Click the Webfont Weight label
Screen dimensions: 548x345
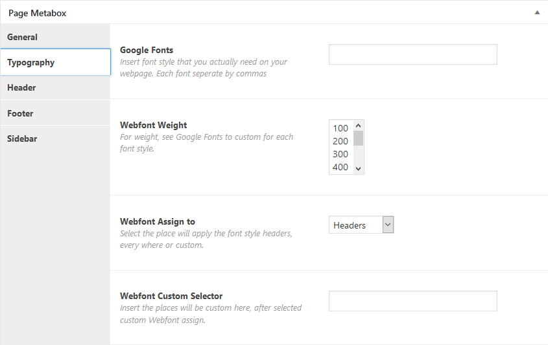tap(154, 125)
